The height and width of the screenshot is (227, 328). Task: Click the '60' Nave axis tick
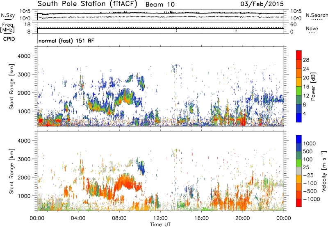pos(294,25)
